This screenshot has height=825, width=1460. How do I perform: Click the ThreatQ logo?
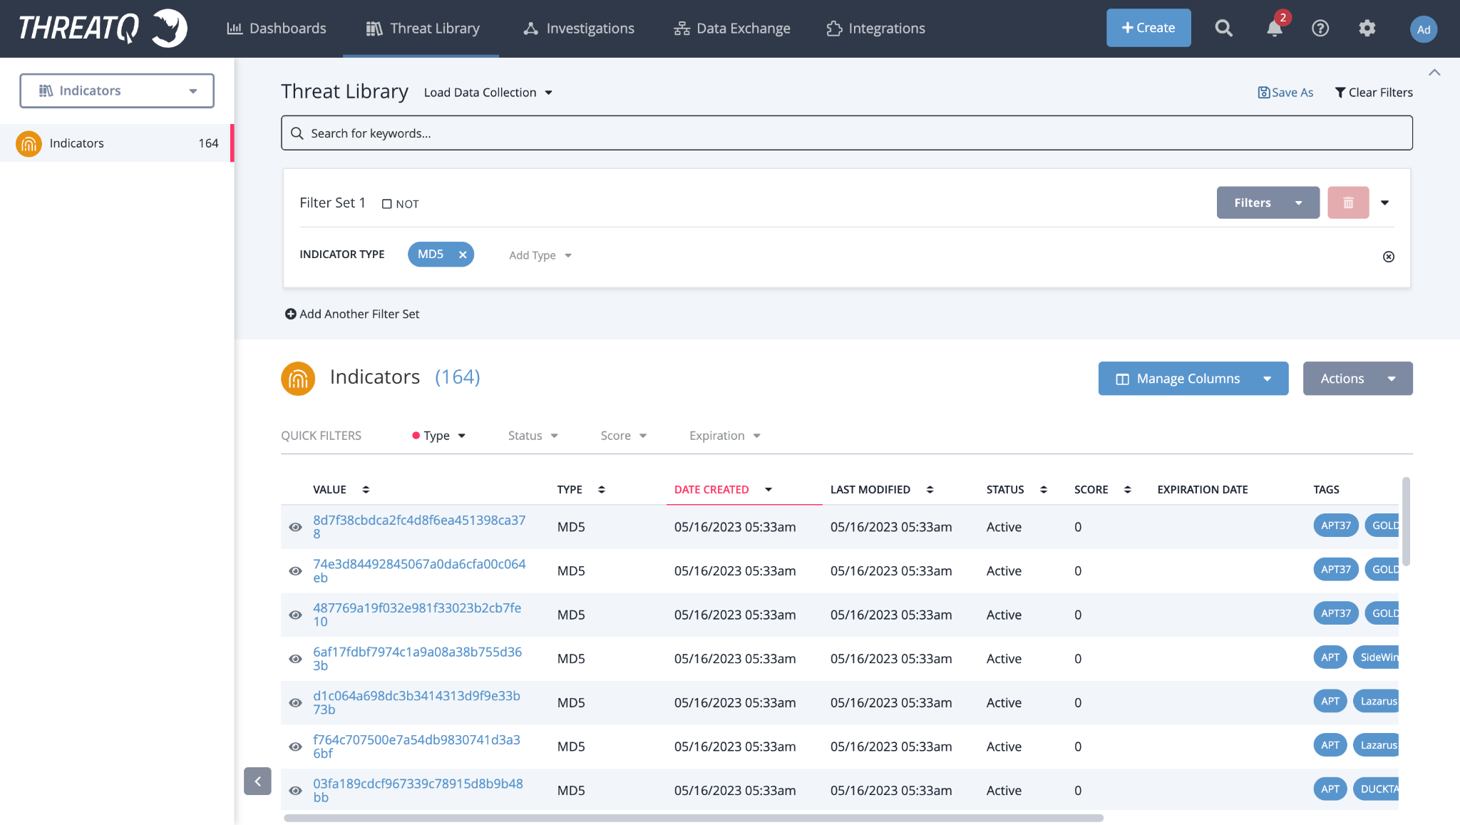click(x=103, y=29)
